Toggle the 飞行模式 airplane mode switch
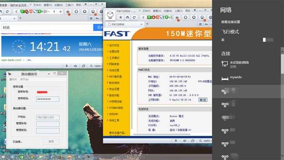 268,40
